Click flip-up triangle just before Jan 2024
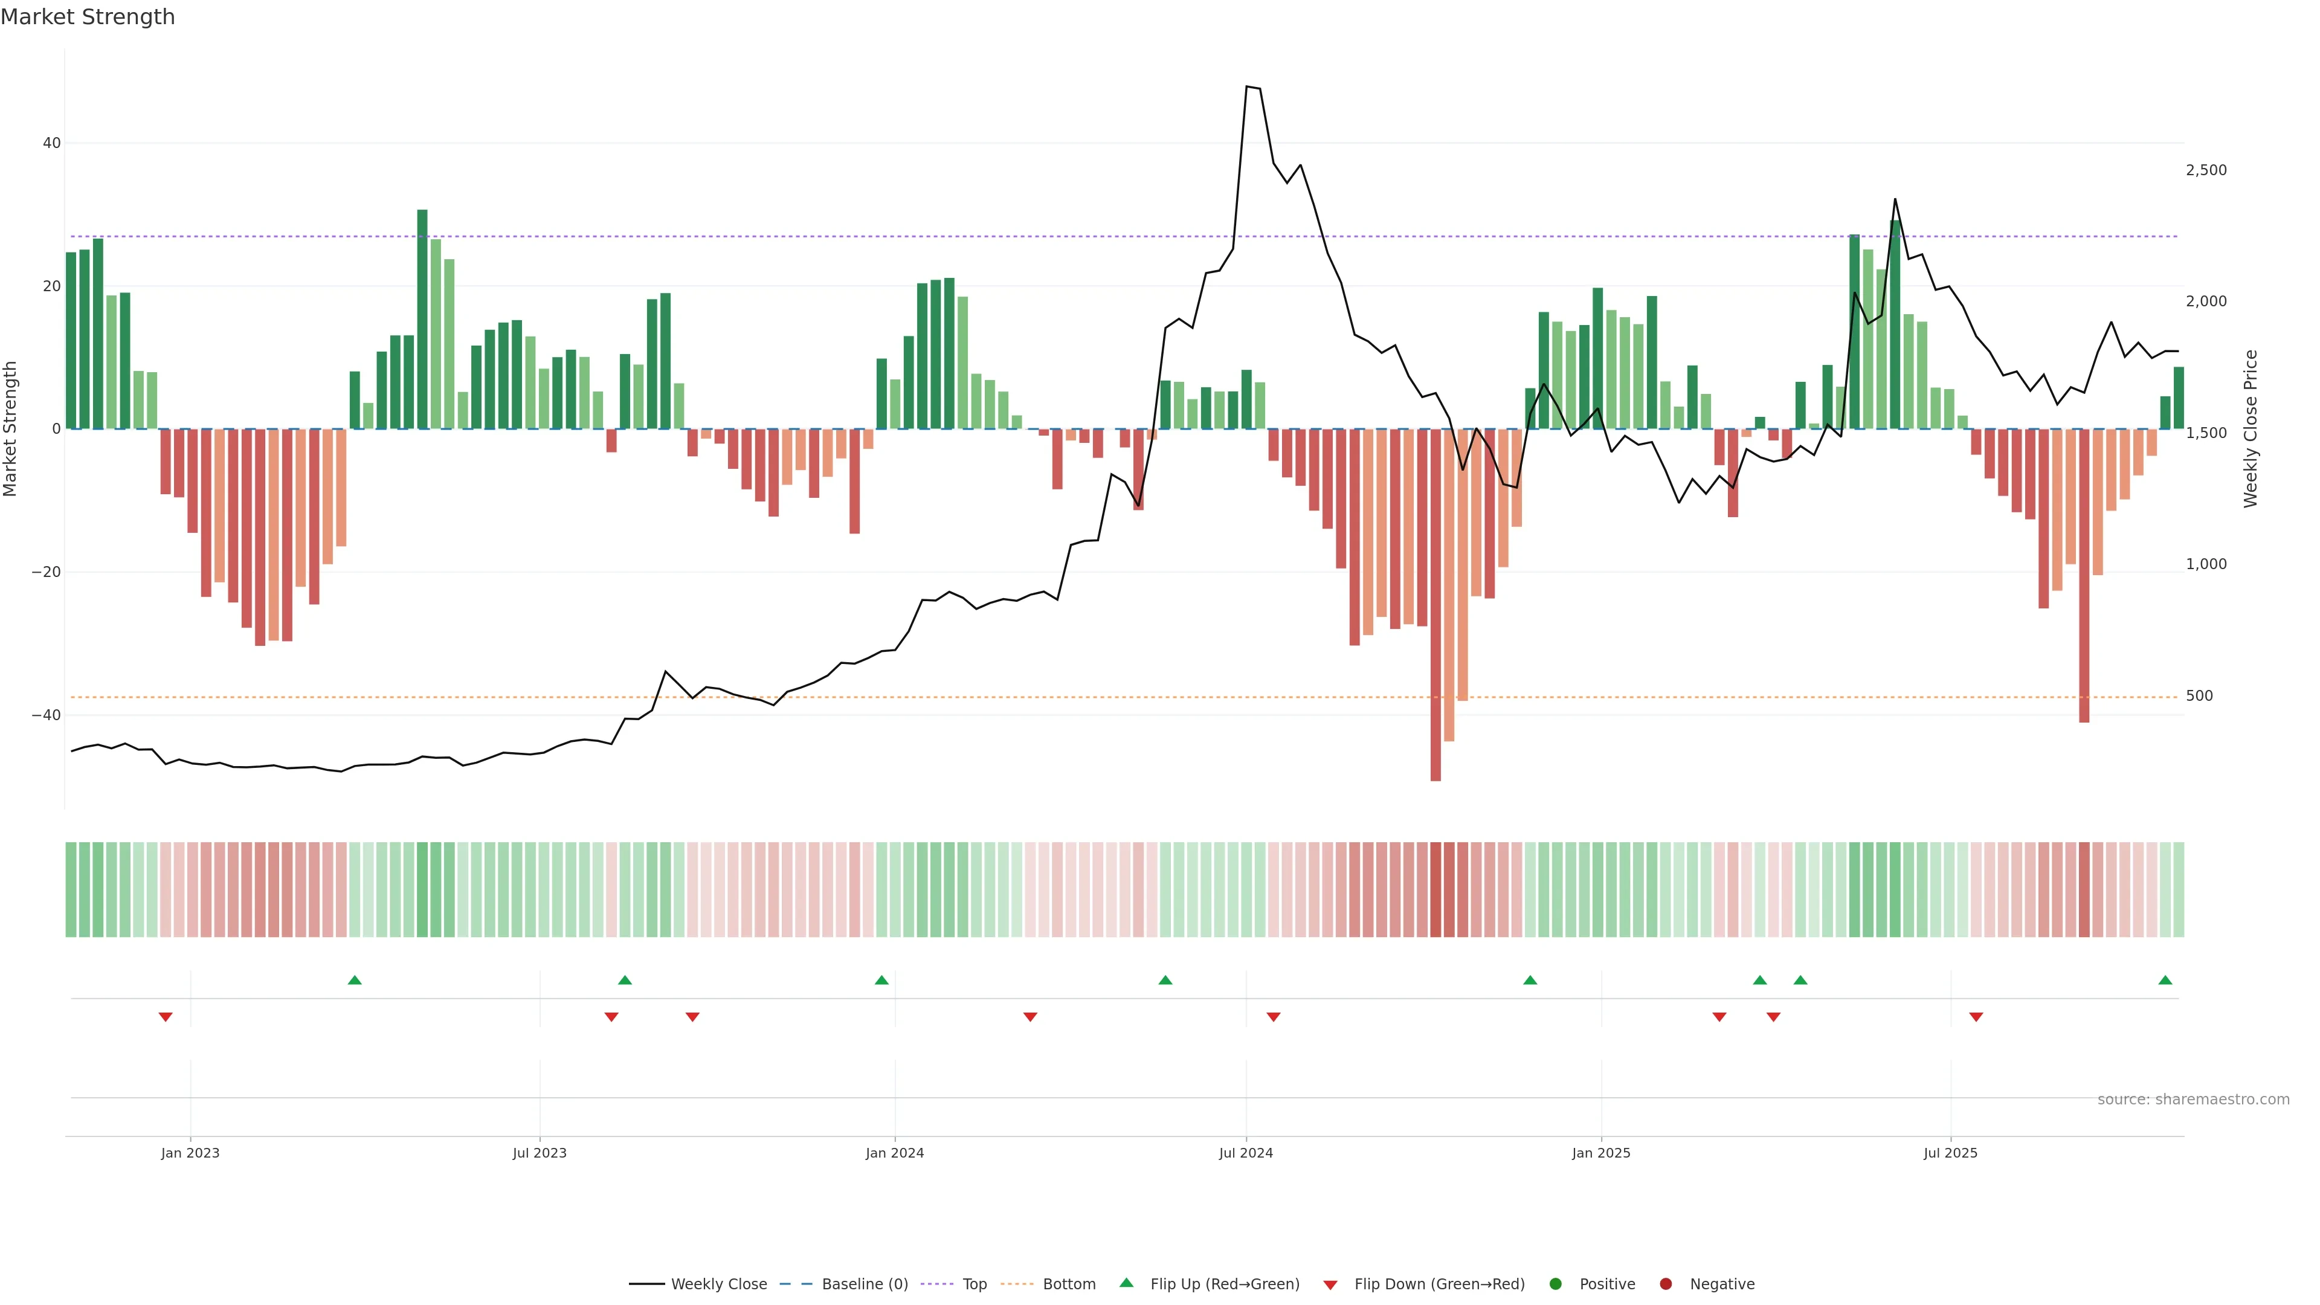Image resolution: width=2320 pixels, height=1305 pixels. tap(881, 980)
